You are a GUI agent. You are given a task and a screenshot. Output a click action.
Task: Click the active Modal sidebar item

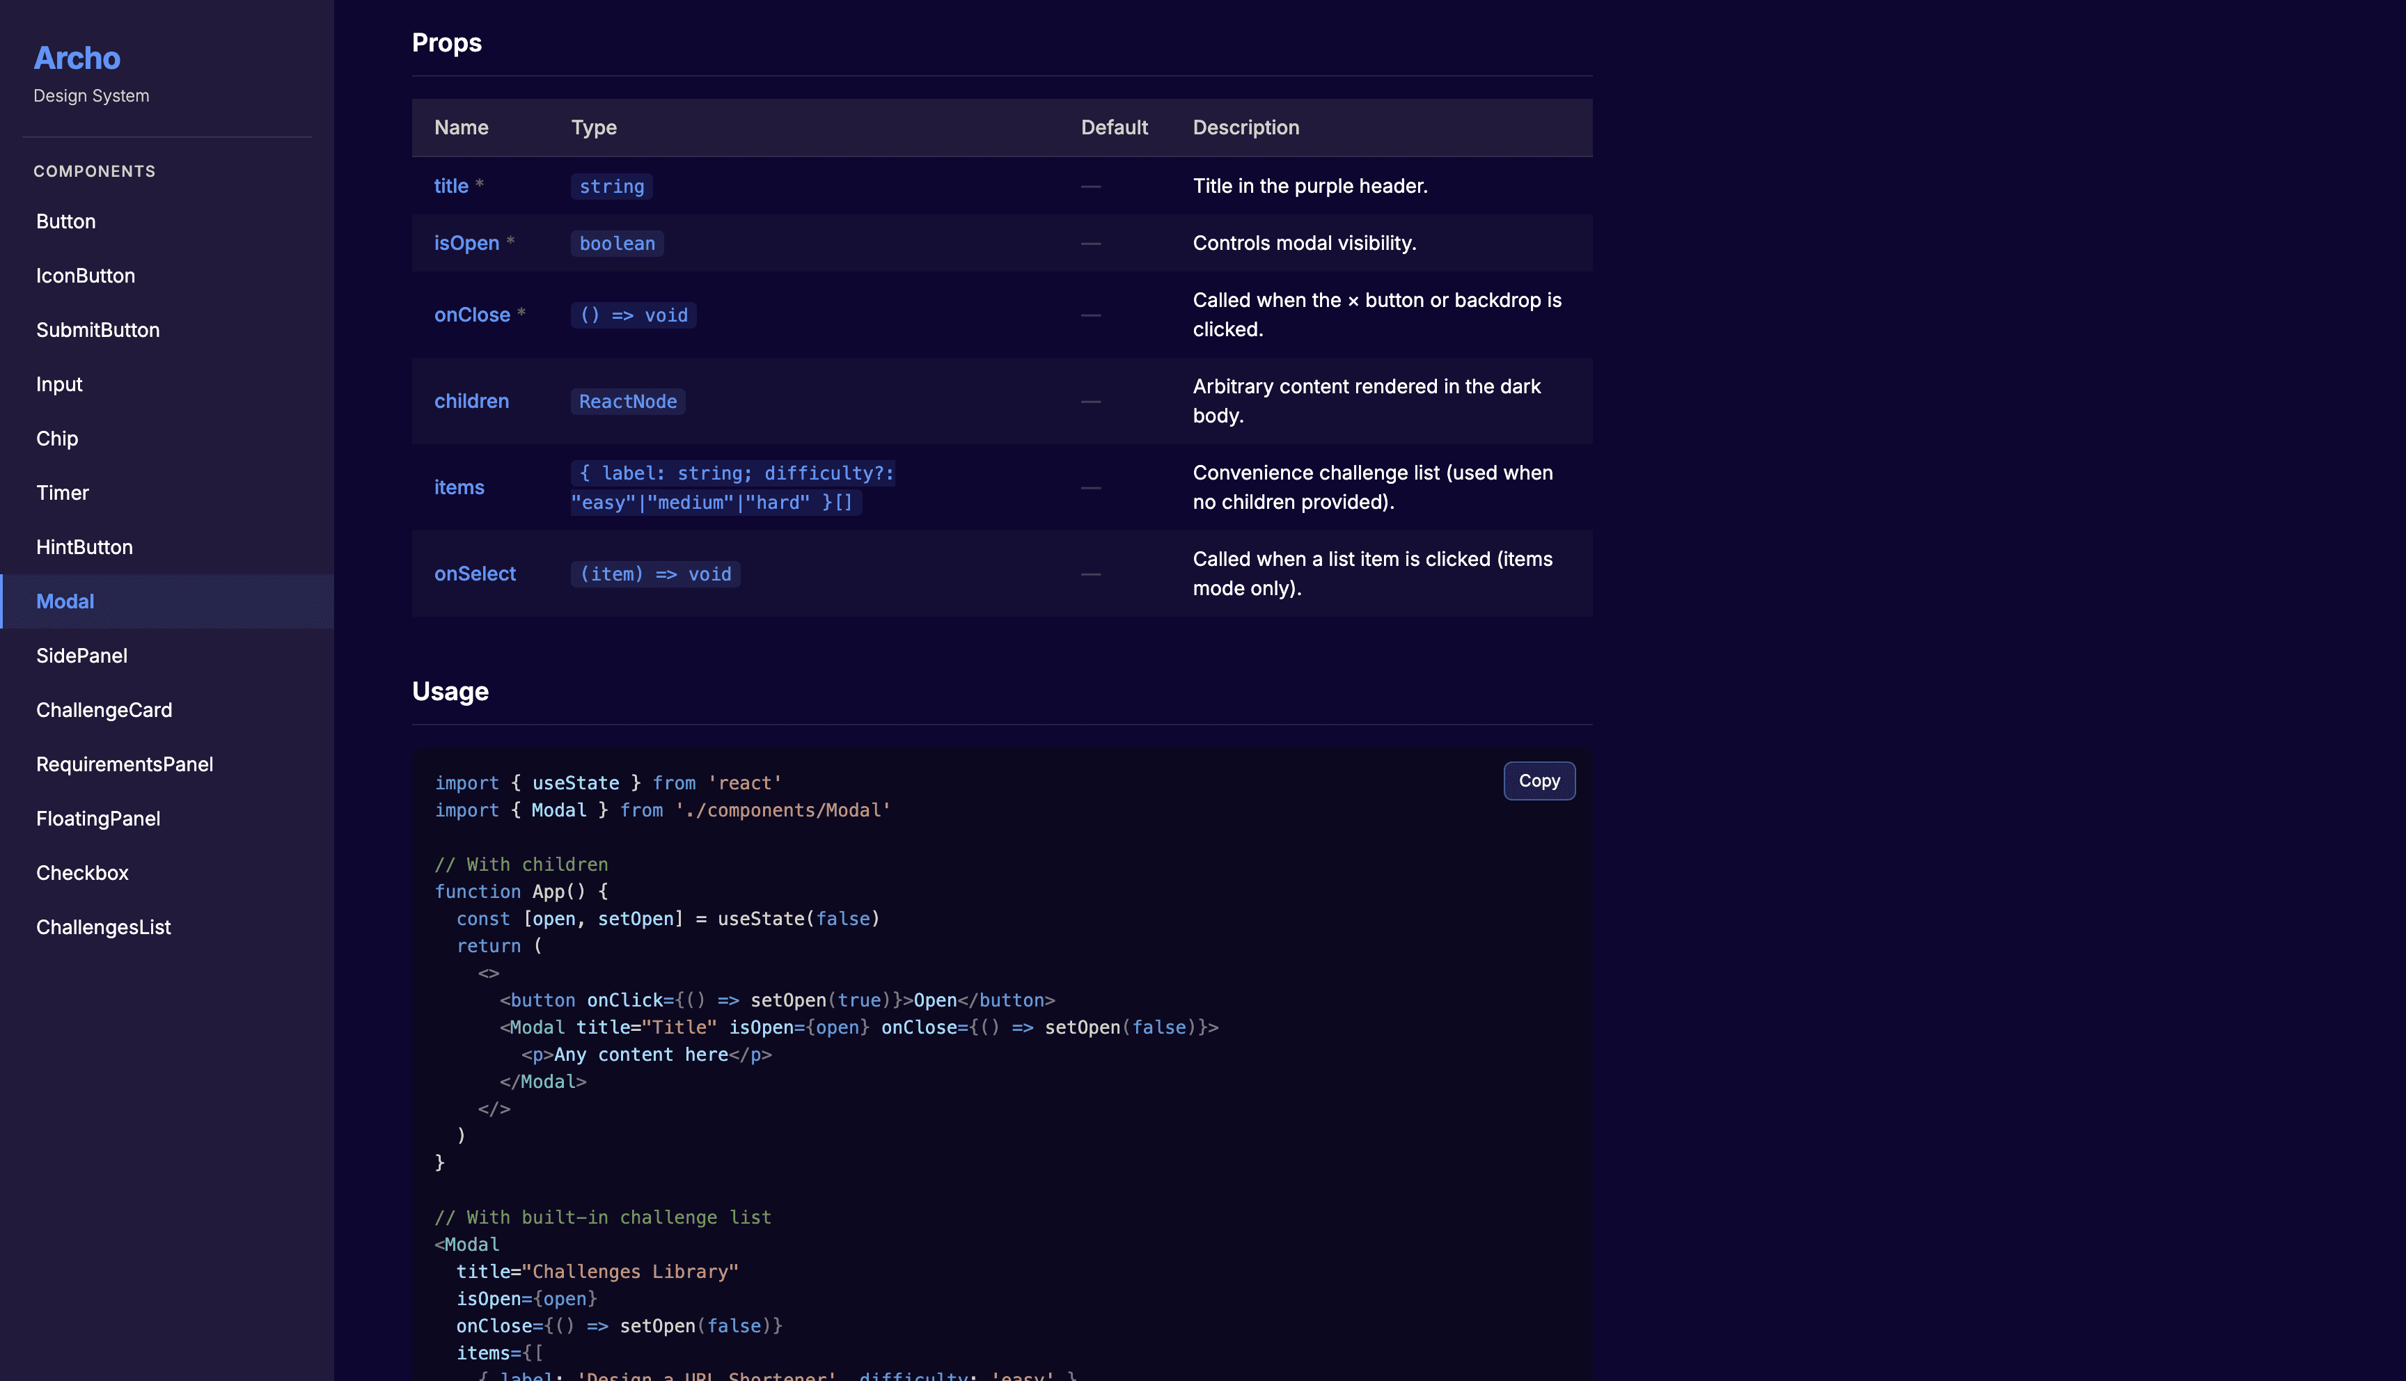(x=65, y=601)
